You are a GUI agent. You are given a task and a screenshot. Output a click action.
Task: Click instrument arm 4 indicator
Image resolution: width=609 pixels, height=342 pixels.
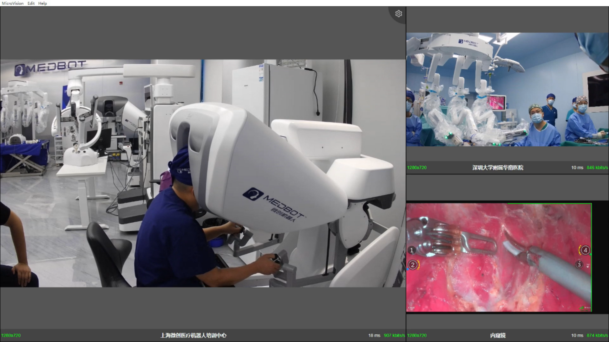pyautogui.click(x=585, y=250)
